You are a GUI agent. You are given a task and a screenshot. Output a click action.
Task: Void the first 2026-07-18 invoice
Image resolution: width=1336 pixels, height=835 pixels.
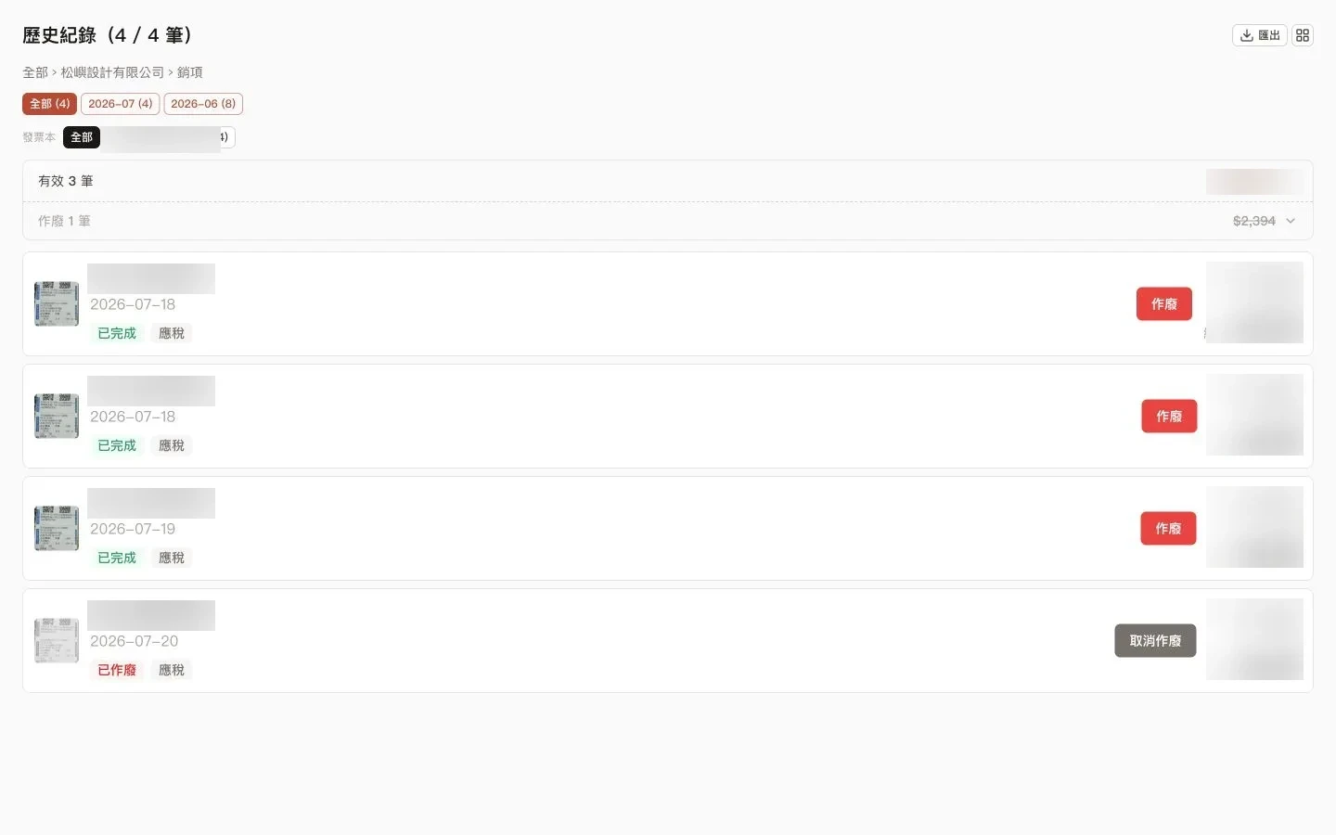pyautogui.click(x=1164, y=304)
